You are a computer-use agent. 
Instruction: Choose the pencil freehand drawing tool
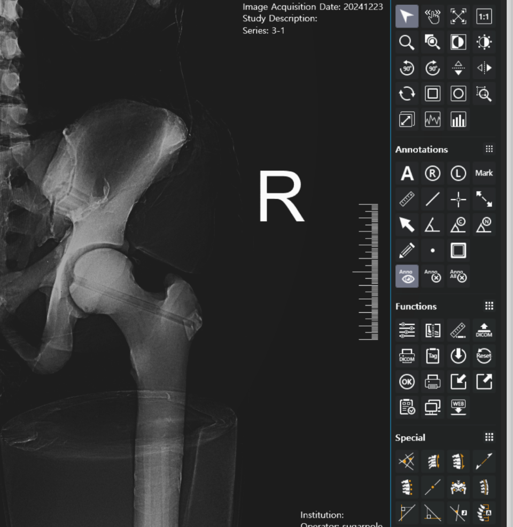point(407,251)
